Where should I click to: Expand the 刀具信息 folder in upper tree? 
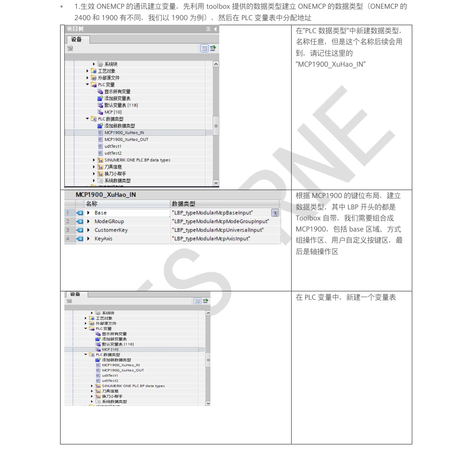tap(94, 167)
